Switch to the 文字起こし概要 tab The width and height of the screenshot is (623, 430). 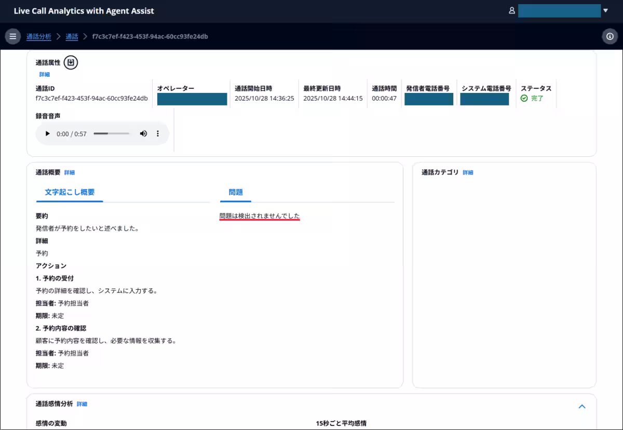(70, 192)
